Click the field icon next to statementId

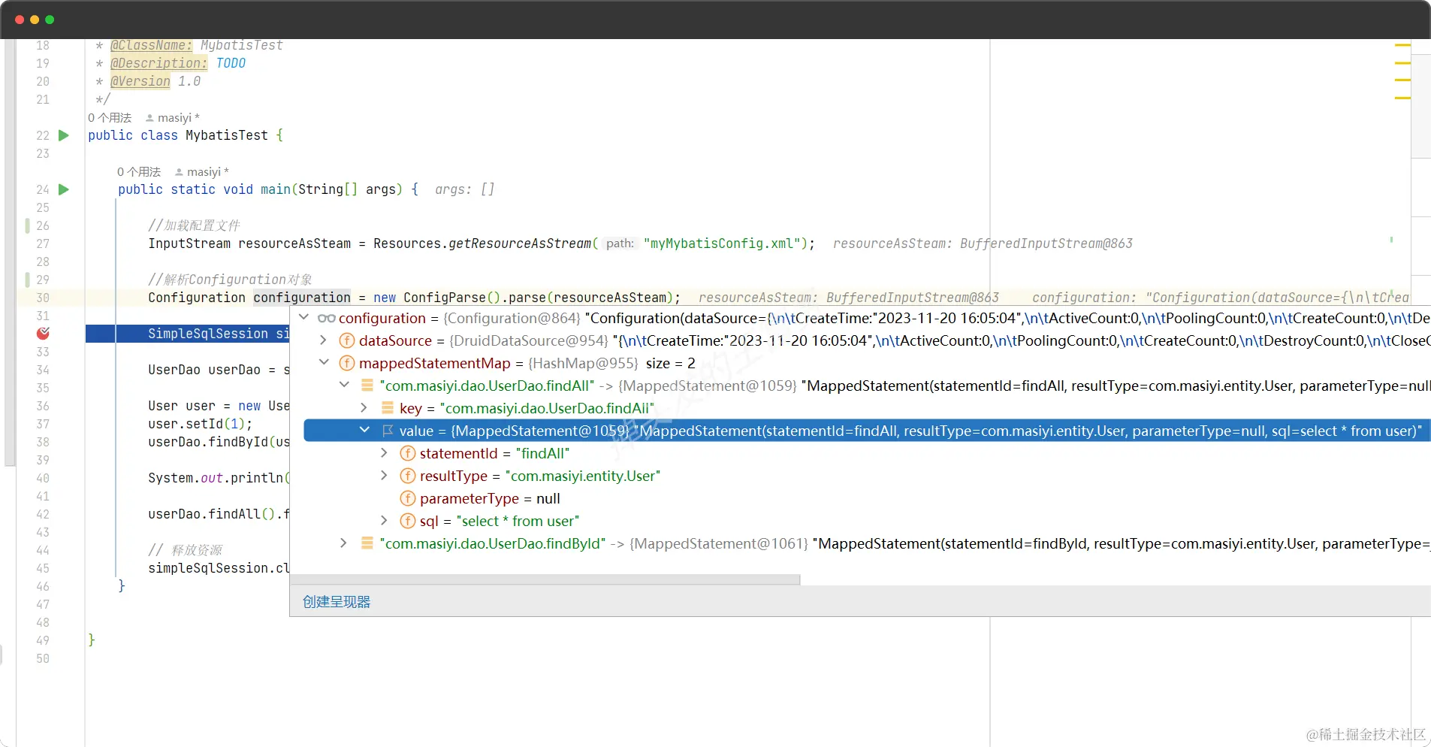pyautogui.click(x=408, y=453)
